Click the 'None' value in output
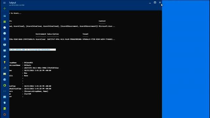The image size is (210, 118). pyautogui.click(x=26, y=76)
